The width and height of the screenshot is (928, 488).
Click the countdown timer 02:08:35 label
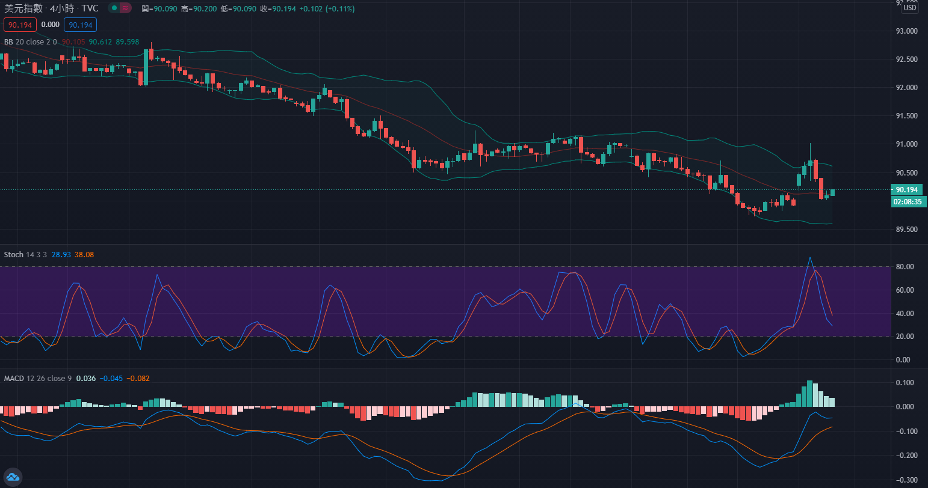[908, 201]
